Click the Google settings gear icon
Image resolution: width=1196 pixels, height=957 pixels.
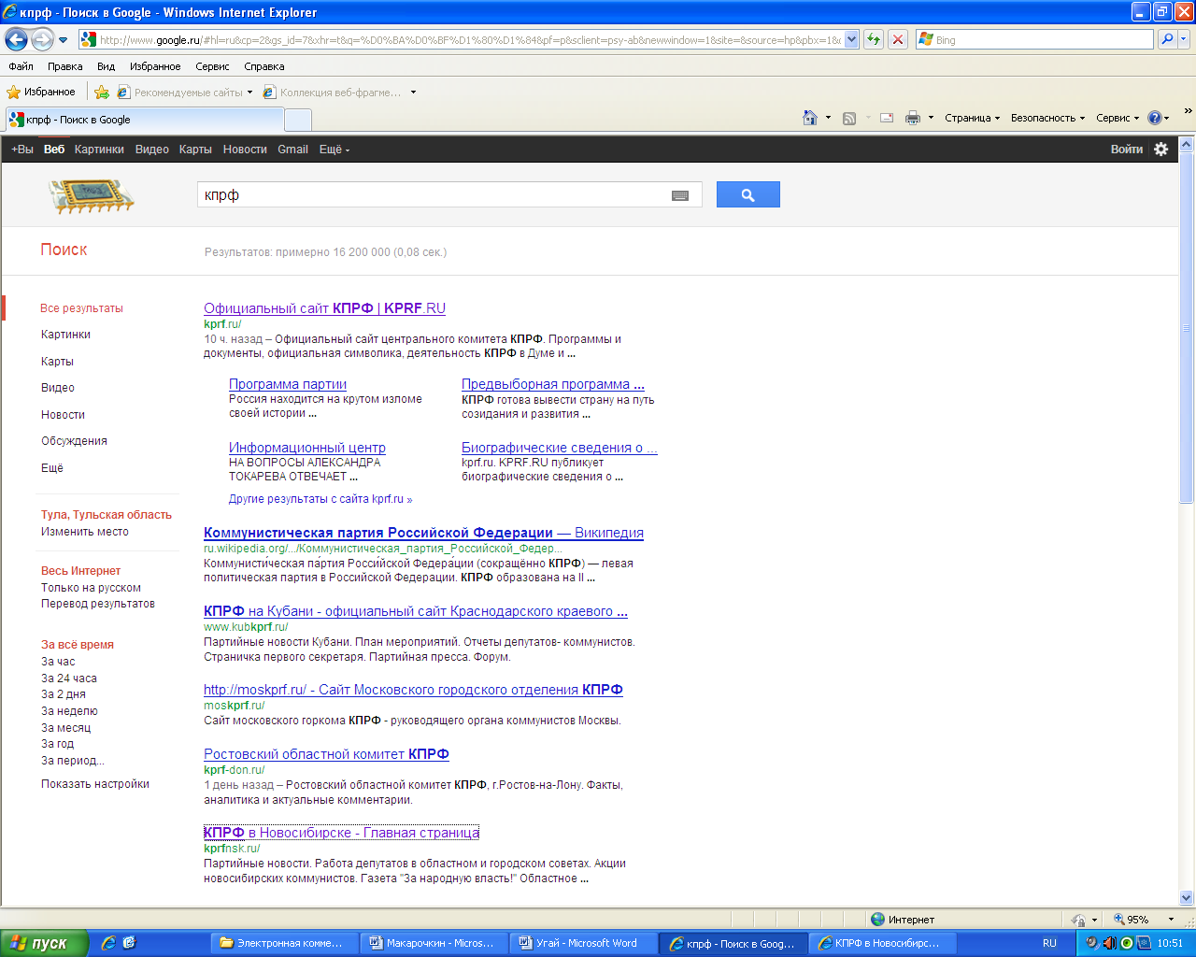pyautogui.click(x=1161, y=150)
